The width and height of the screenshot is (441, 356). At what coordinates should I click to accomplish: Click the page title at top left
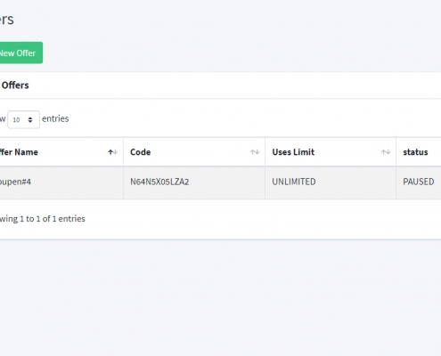coord(6,20)
